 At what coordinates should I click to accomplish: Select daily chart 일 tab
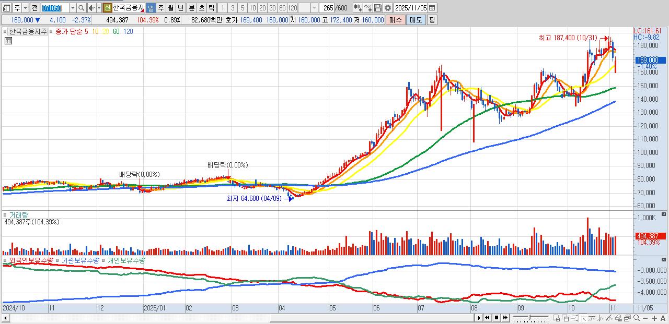(x=151, y=8)
